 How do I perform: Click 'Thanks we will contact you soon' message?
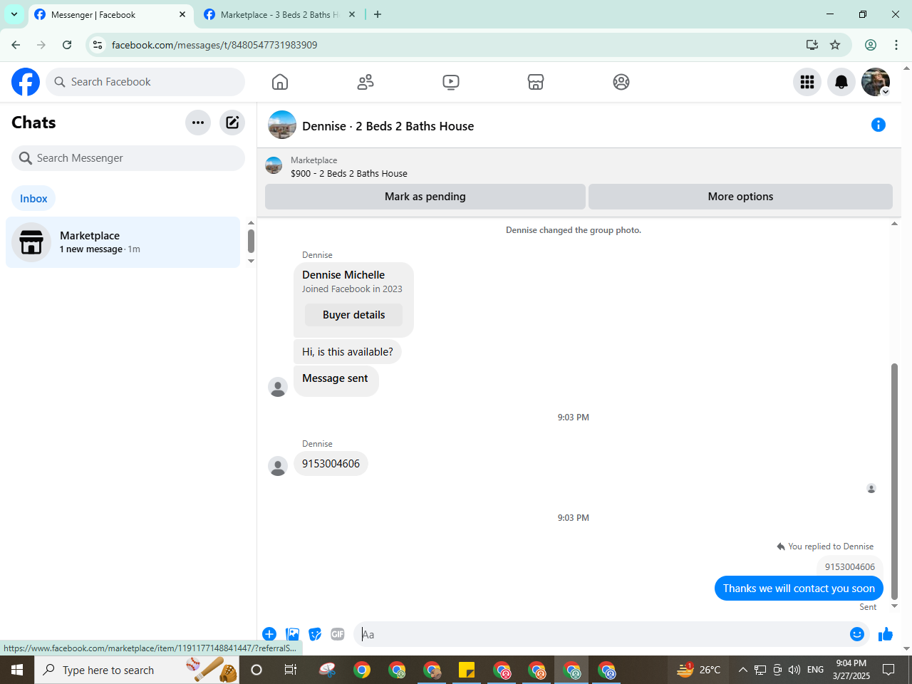click(x=799, y=589)
